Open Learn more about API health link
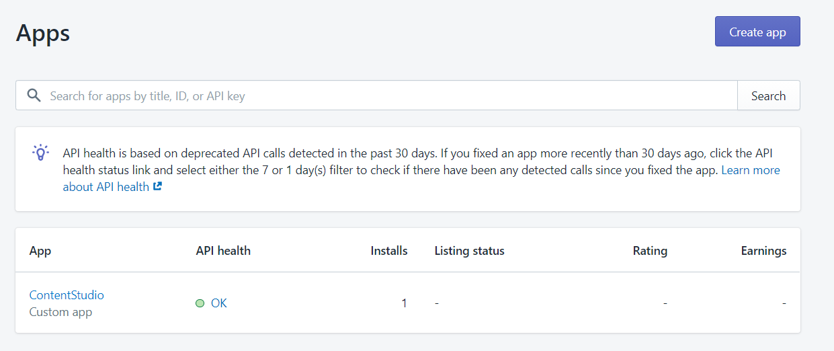Screen dimensions: 834x351 (421, 178)
